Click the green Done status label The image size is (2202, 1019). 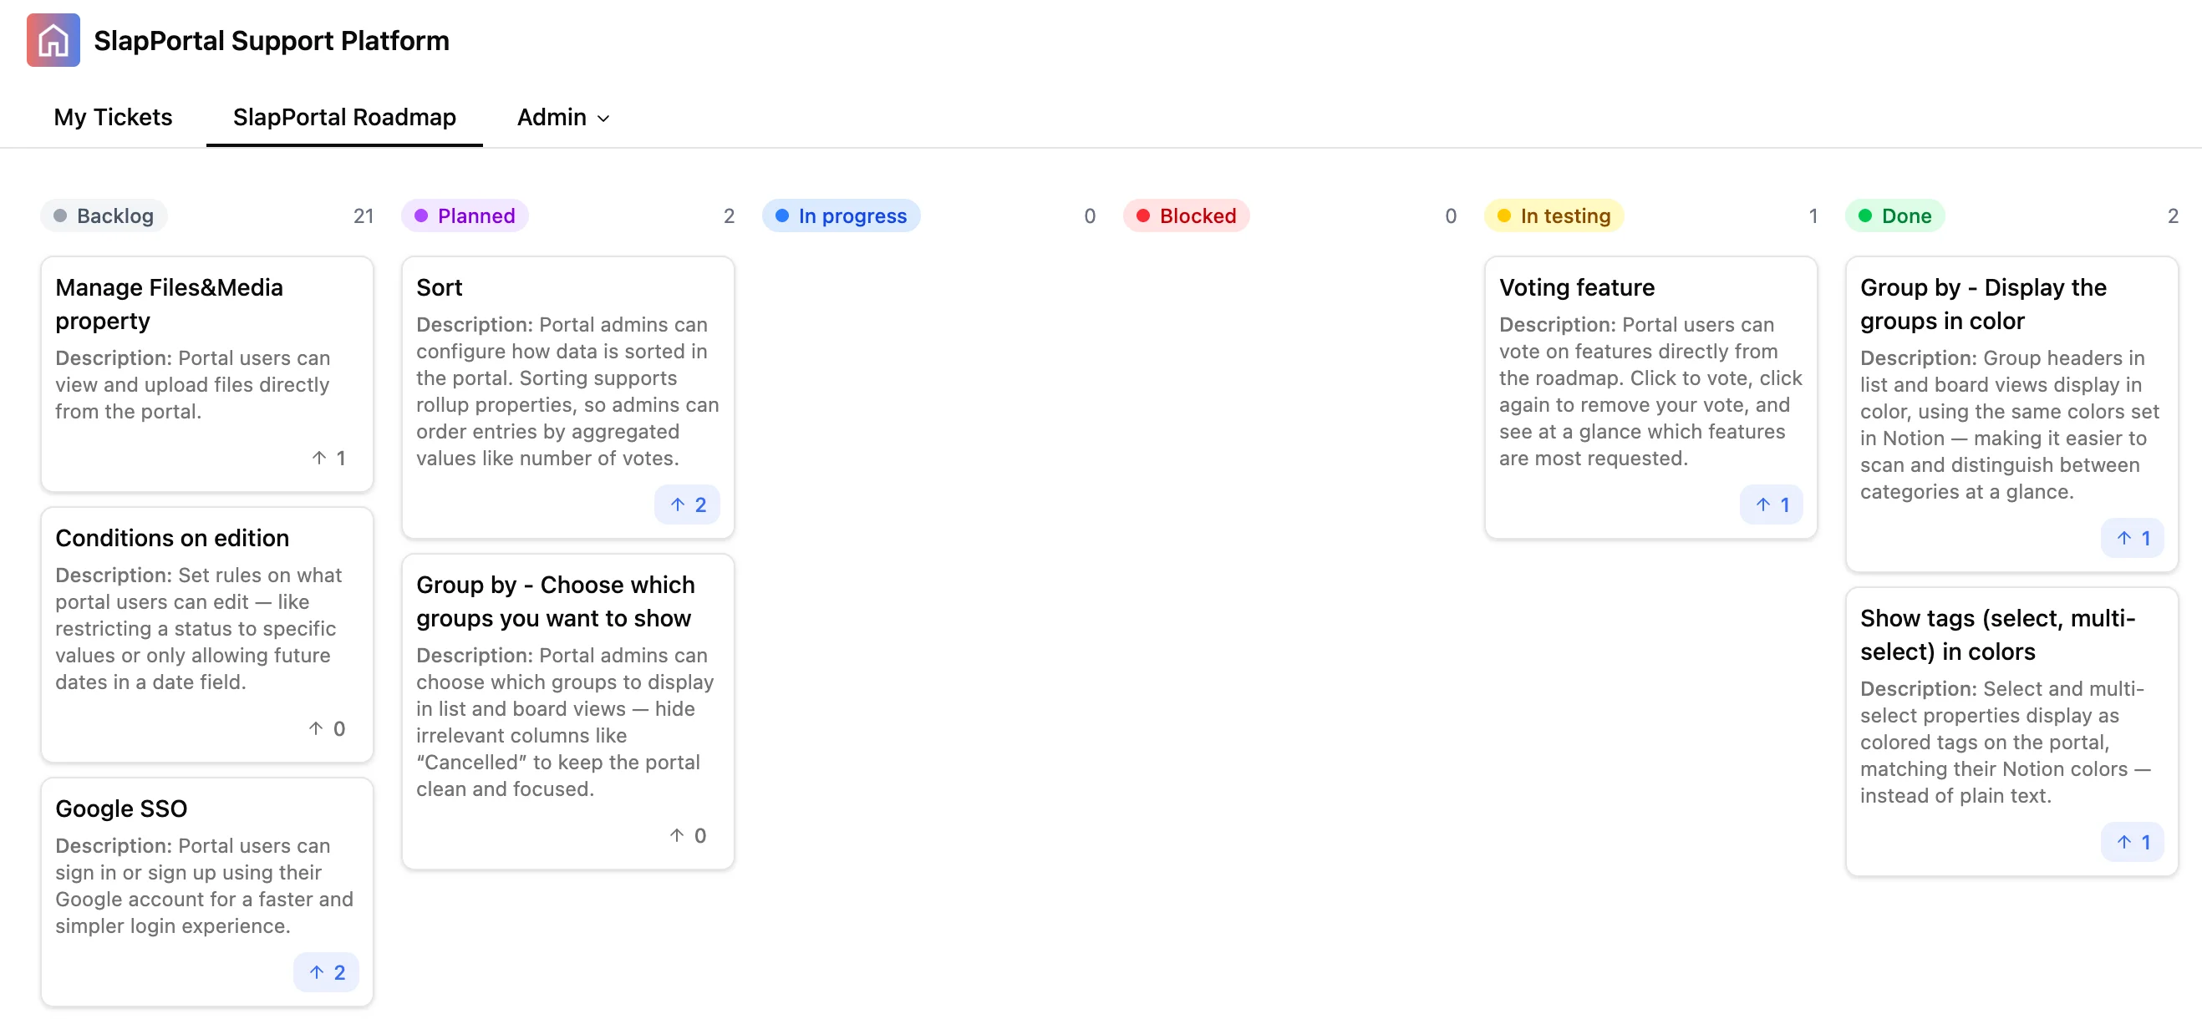1894,215
